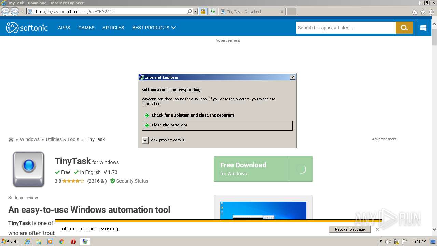Click the TinyTask app icon image
This screenshot has height=246, width=437.
click(x=29, y=169)
